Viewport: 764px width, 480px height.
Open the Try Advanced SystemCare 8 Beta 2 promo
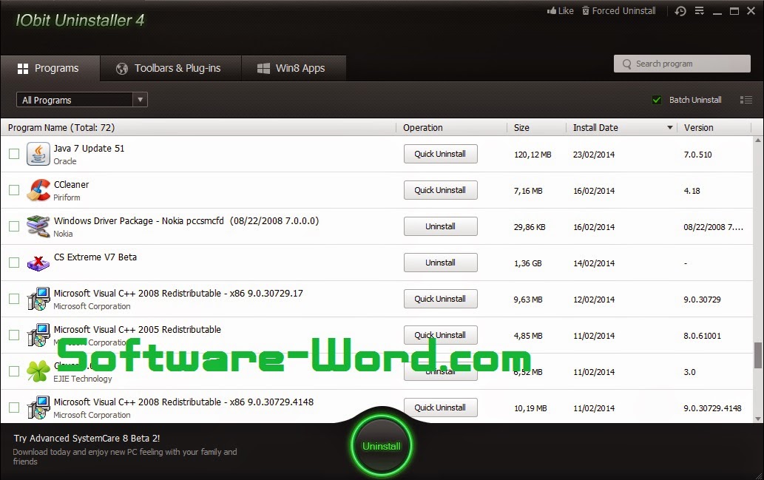87,438
